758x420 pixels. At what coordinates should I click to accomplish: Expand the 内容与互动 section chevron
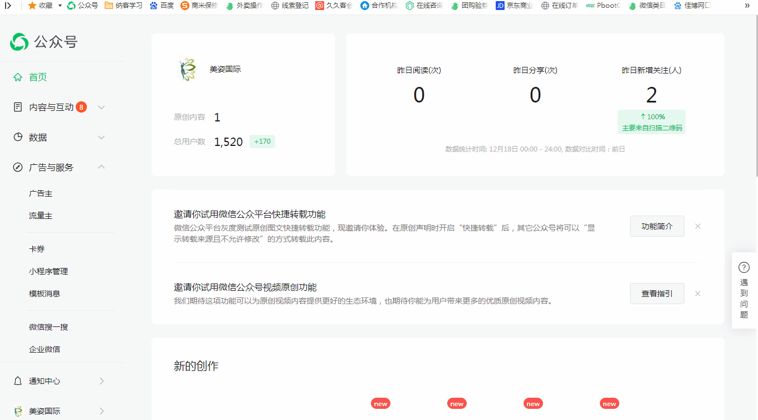click(101, 107)
